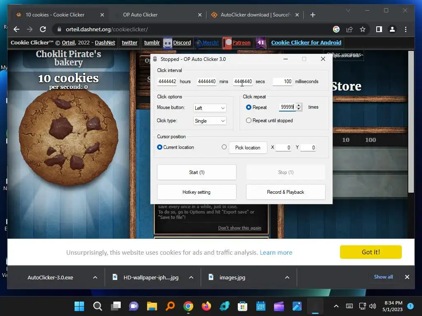Image resolution: width=422 pixels, height=316 pixels.
Task: Open Task View on taskbar
Action: (116, 306)
